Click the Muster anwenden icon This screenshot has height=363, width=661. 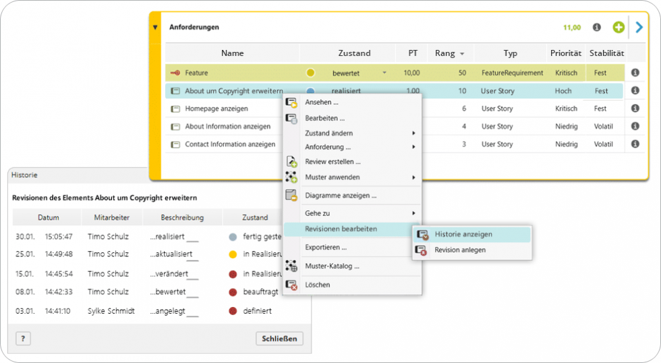[291, 177]
